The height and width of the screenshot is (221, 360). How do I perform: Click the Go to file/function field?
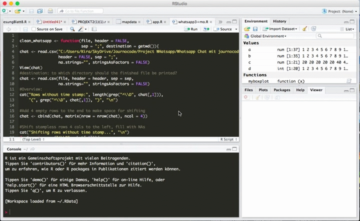click(80, 10)
